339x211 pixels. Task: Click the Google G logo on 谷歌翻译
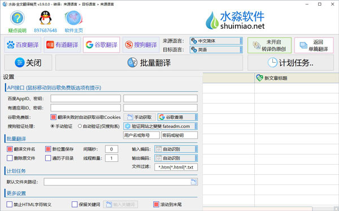coord(89,45)
